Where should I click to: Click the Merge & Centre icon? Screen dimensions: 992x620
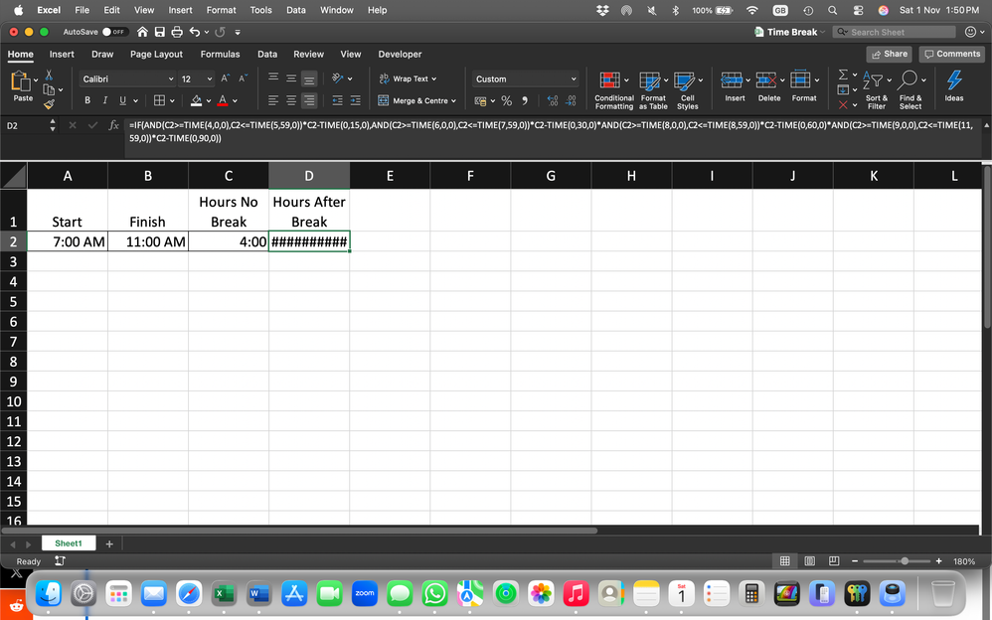tap(384, 100)
